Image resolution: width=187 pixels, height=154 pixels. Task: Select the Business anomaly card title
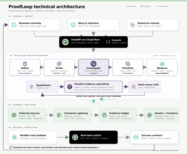pyautogui.click(x=30, y=23)
